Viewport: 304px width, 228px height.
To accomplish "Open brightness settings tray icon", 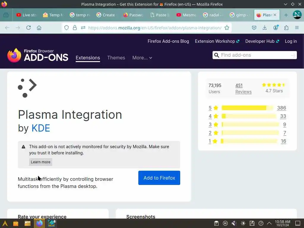I will click(243, 223).
